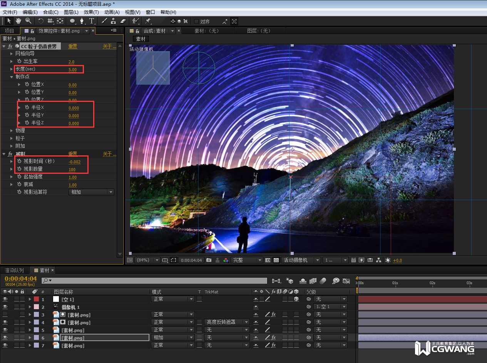Screen dimensions: 487x363
Task: Toggle visibility of layer 3 素材.png
Action: (5, 315)
